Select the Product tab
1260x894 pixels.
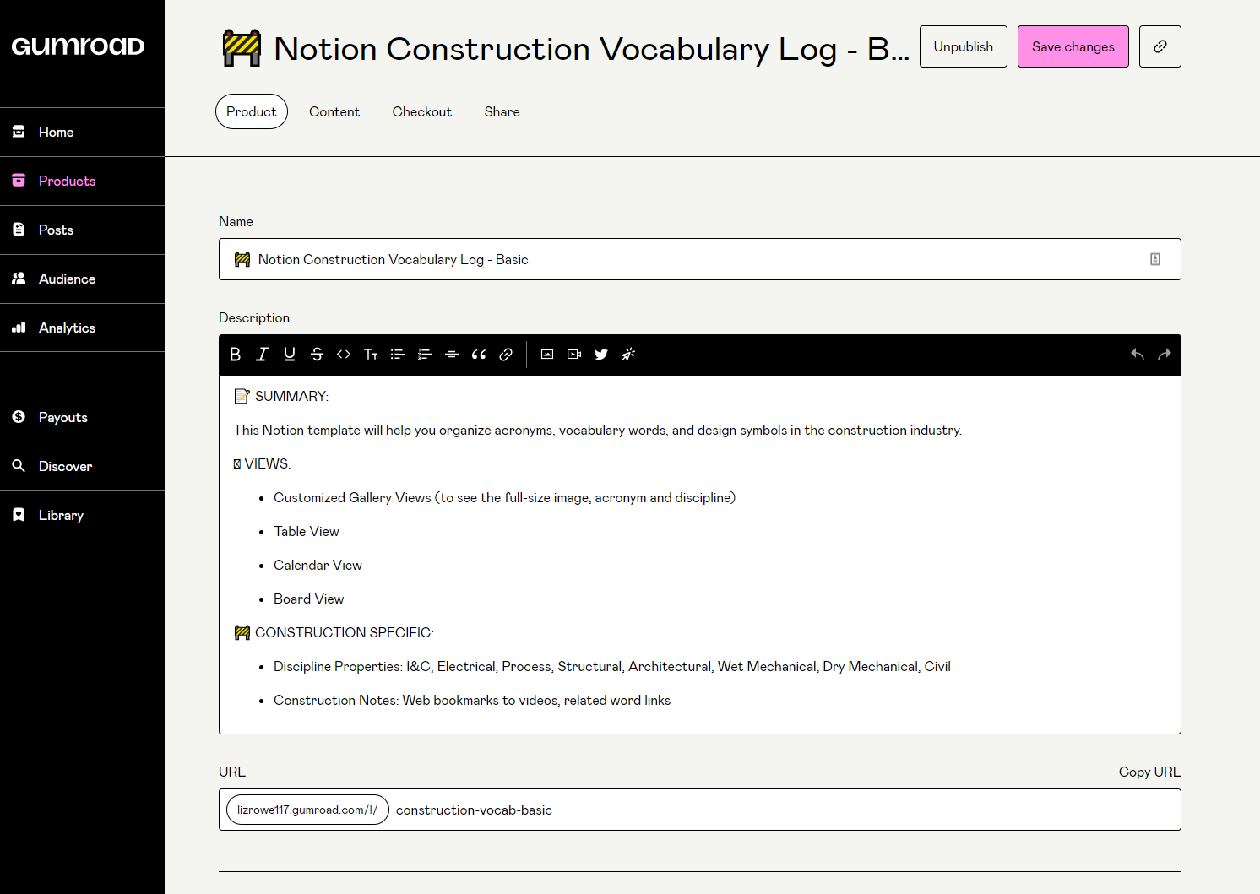(252, 111)
